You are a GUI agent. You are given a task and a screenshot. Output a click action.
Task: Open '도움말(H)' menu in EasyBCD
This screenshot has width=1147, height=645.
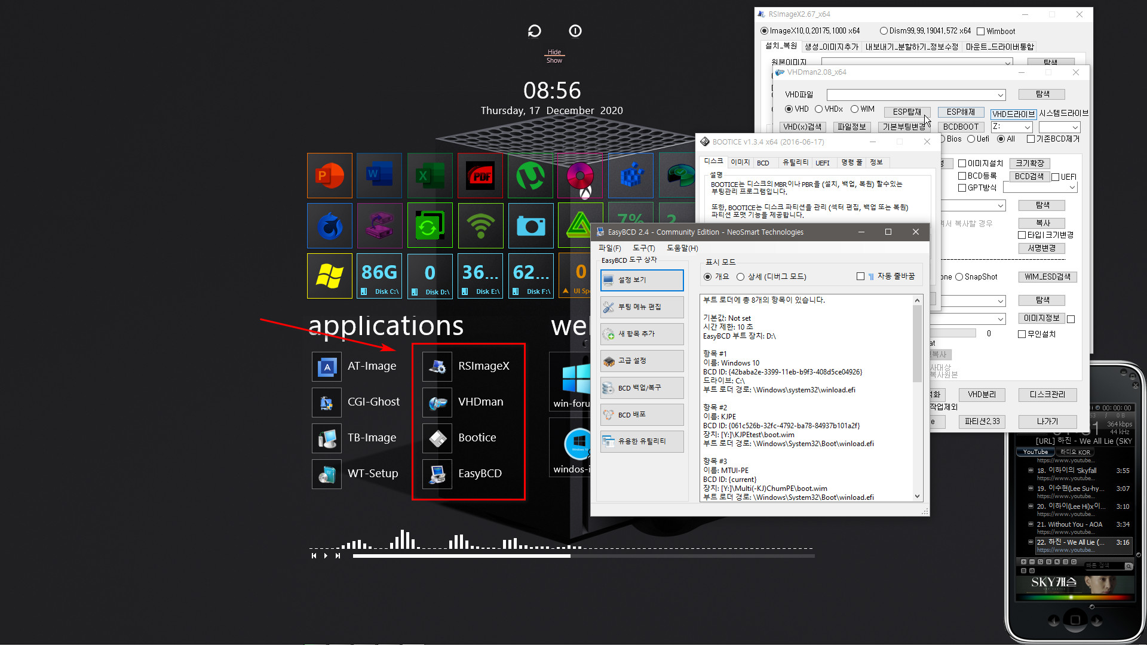tap(682, 248)
